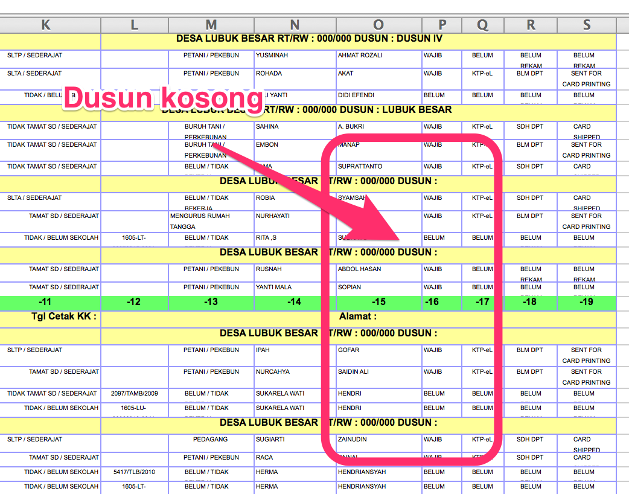Select the cell '1605-LU-'
This screenshot has width=629, height=494.
(x=135, y=409)
